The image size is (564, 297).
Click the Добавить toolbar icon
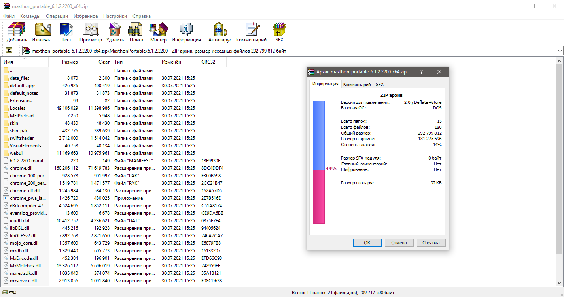coord(17,32)
